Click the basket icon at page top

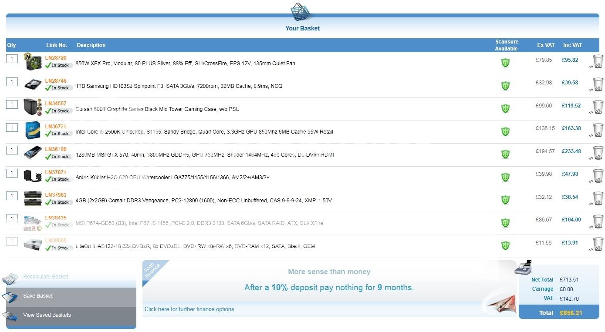[302, 12]
